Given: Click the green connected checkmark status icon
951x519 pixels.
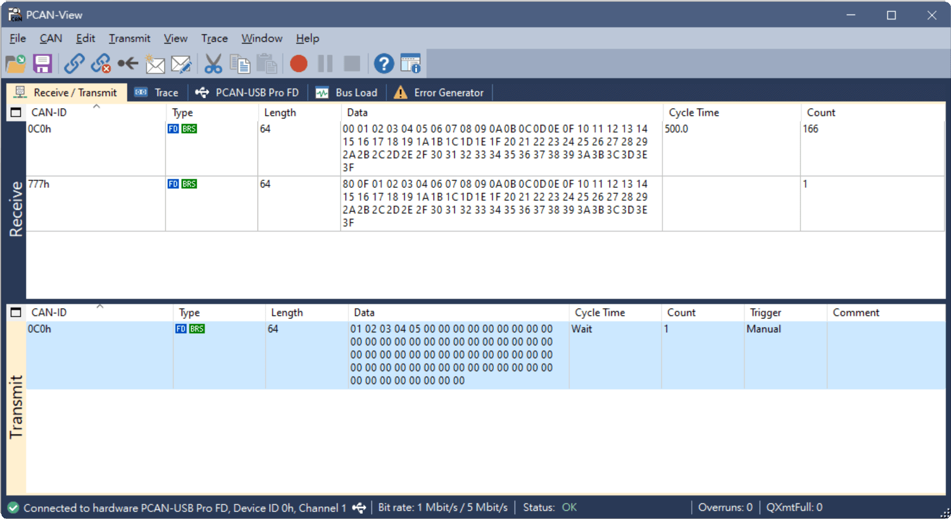Looking at the screenshot, I should click(13, 508).
